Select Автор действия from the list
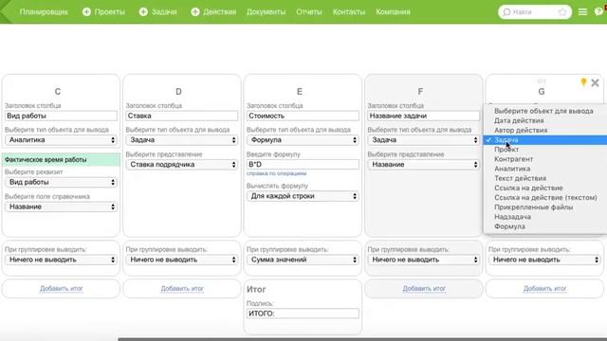This screenshot has width=607, height=341. (x=545, y=131)
